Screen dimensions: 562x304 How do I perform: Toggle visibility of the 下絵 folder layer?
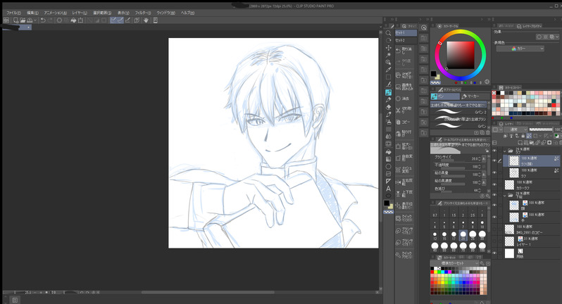[494, 195]
